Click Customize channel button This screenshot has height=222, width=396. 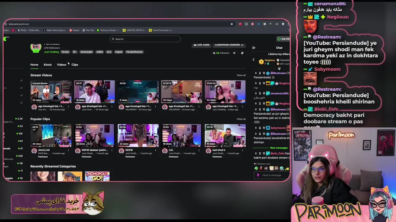coord(229,45)
